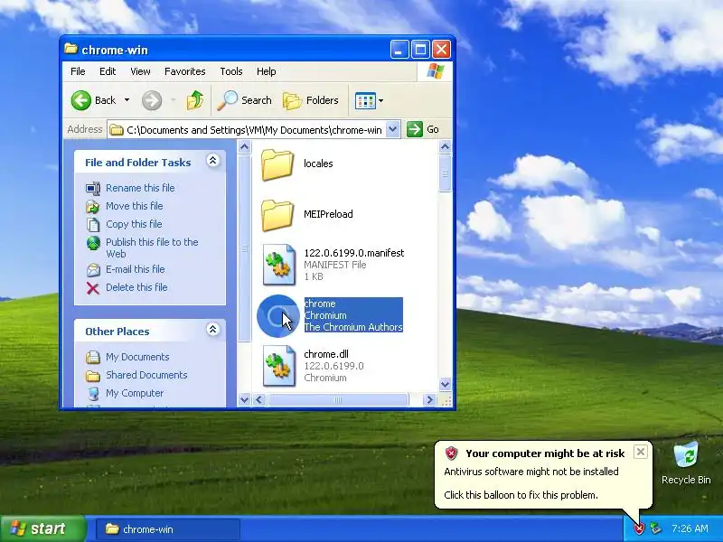Image resolution: width=723 pixels, height=542 pixels.
Task: Select the locales folder icon
Action: point(277,164)
